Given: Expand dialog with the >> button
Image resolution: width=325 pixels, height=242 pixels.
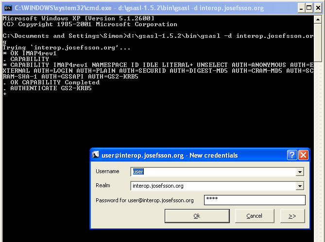Looking at the screenshot, I should point(292,216).
